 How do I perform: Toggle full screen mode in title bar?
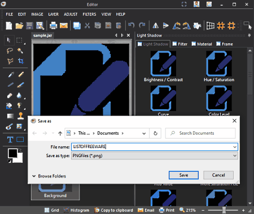184,4
